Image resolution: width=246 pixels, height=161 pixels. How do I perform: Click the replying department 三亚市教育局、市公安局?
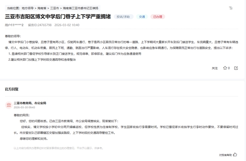point(30,103)
